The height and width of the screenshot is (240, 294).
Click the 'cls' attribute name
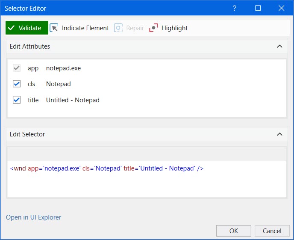[31, 84]
